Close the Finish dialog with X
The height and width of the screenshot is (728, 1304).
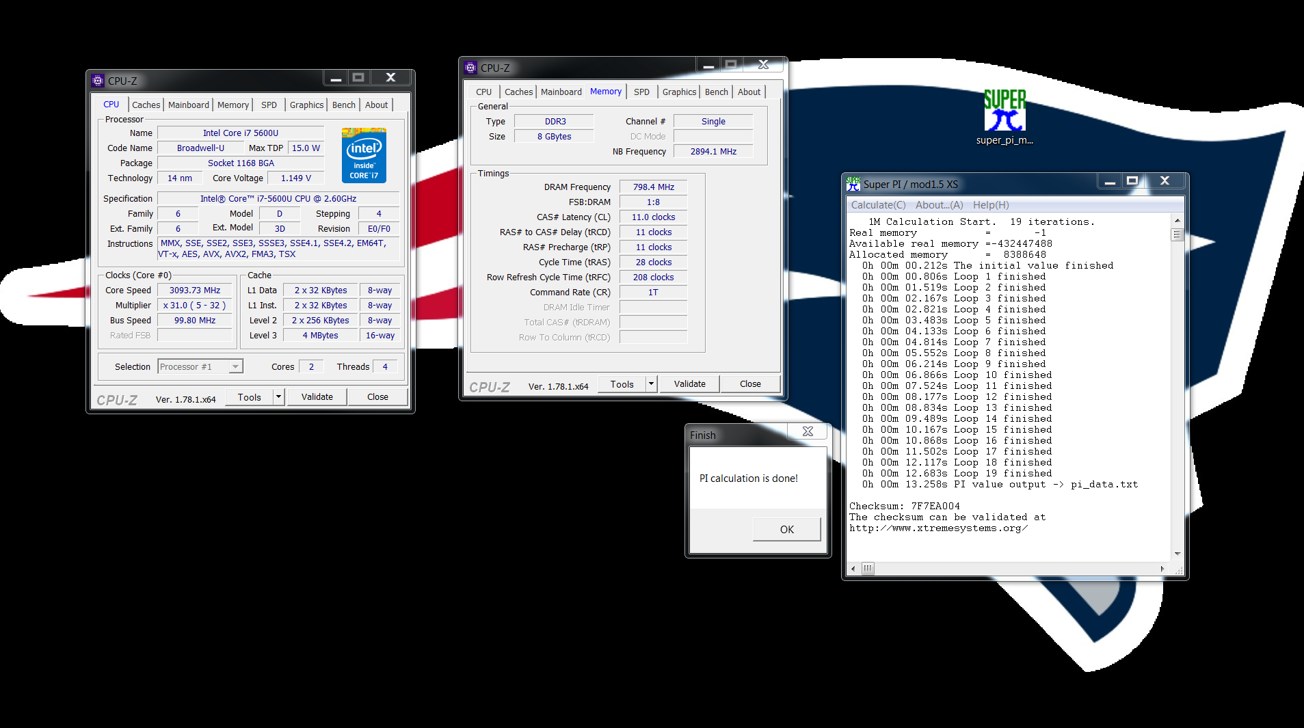point(808,431)
